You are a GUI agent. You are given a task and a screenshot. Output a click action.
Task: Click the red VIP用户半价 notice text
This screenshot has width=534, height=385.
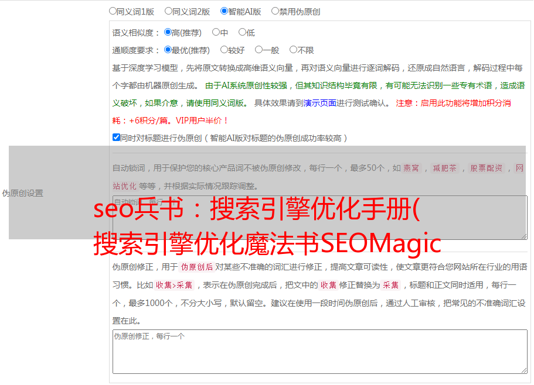coord(202,121)
